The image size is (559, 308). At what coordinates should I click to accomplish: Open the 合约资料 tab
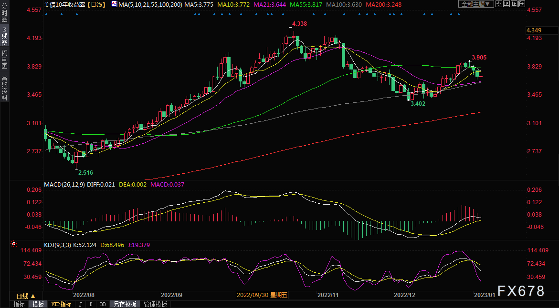coord(4,87)
